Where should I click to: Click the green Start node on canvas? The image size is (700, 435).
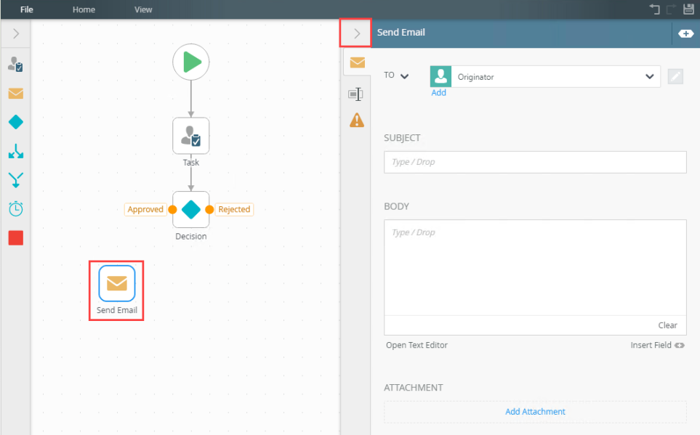[191, 62]
